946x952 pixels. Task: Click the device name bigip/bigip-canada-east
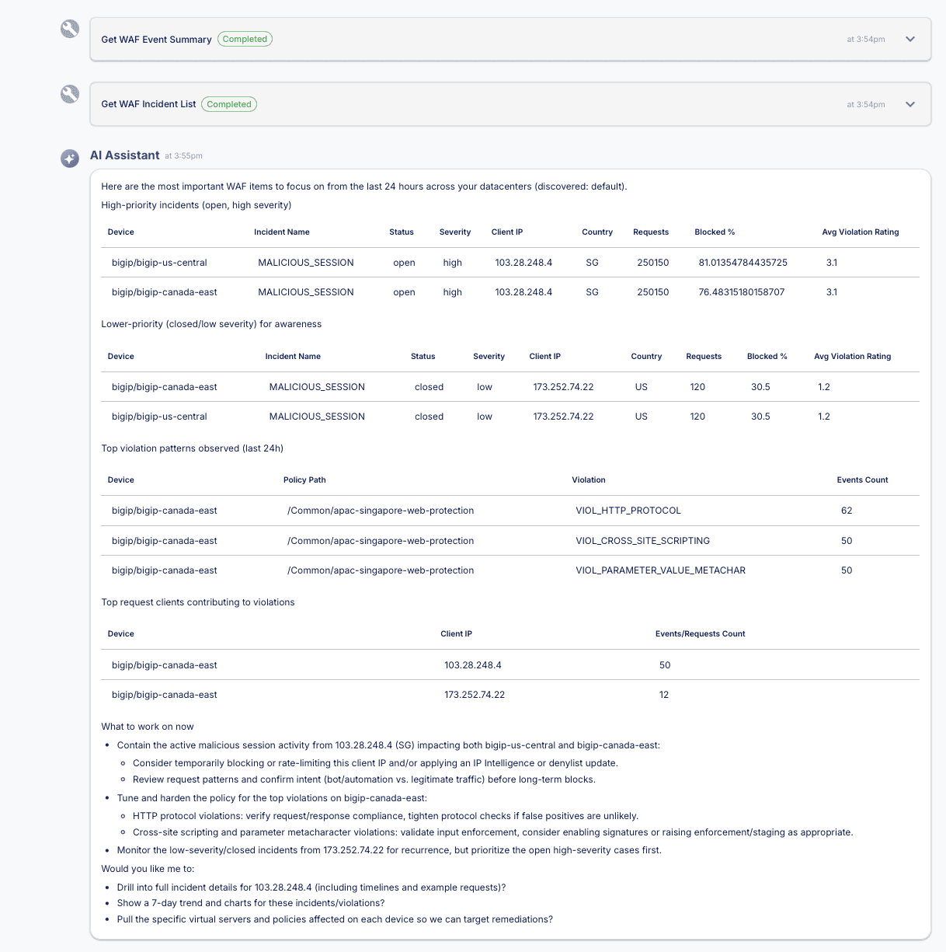164,292
